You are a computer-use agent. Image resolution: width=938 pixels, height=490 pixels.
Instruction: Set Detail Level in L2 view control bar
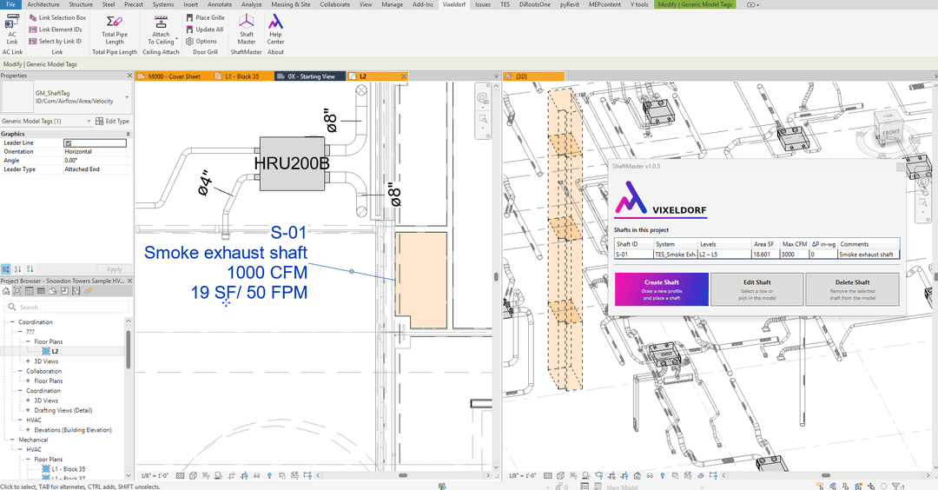click(180, 475)
